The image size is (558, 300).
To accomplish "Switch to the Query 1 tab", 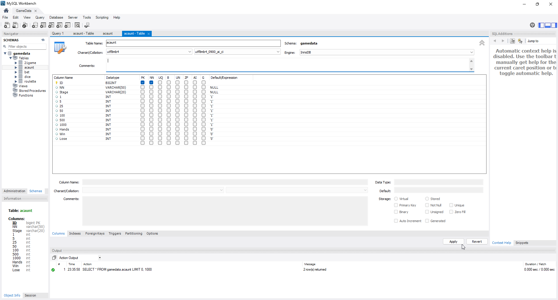I will [58, 33].
